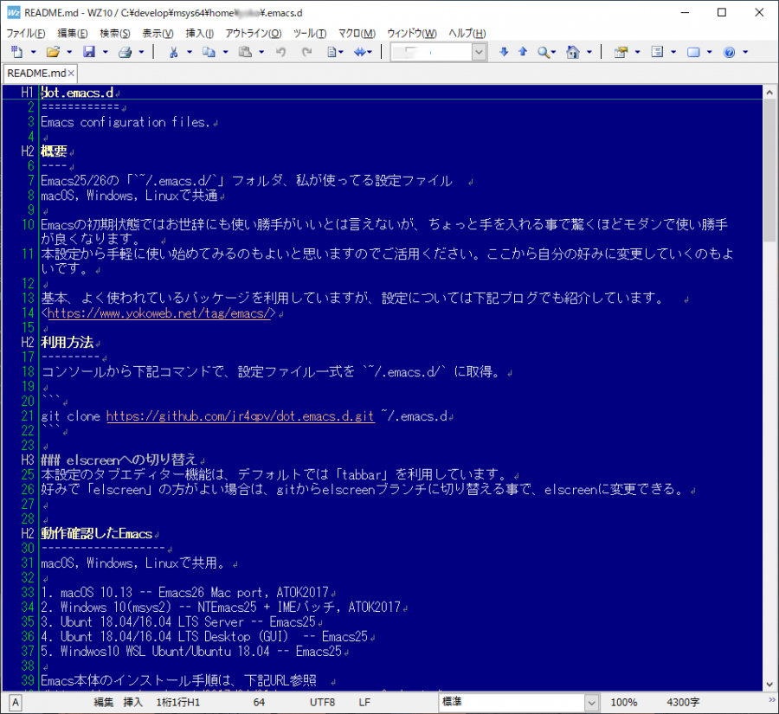The image size is (779, 714).
Task: Click the New file toolbar icon
Action: pos(17,52)
